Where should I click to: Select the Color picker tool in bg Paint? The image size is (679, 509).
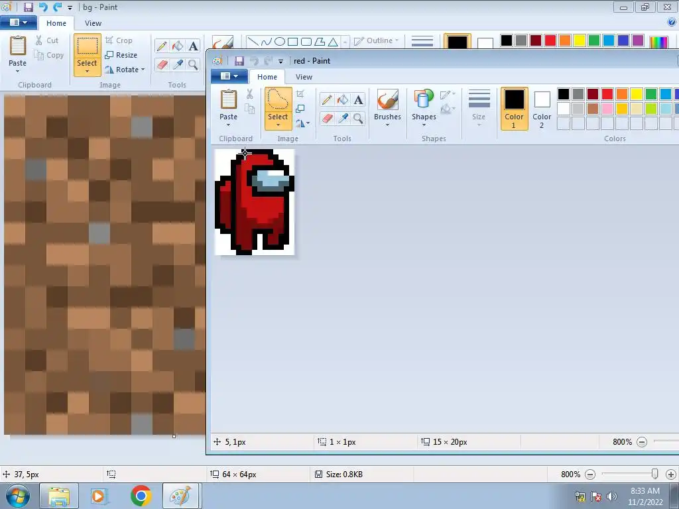click(x=178, y=64)
